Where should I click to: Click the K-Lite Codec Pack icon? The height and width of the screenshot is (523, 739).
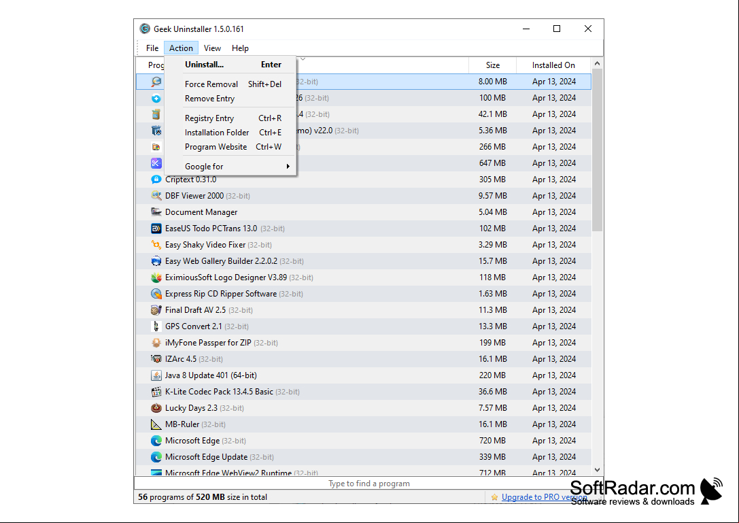coord(156,392)
